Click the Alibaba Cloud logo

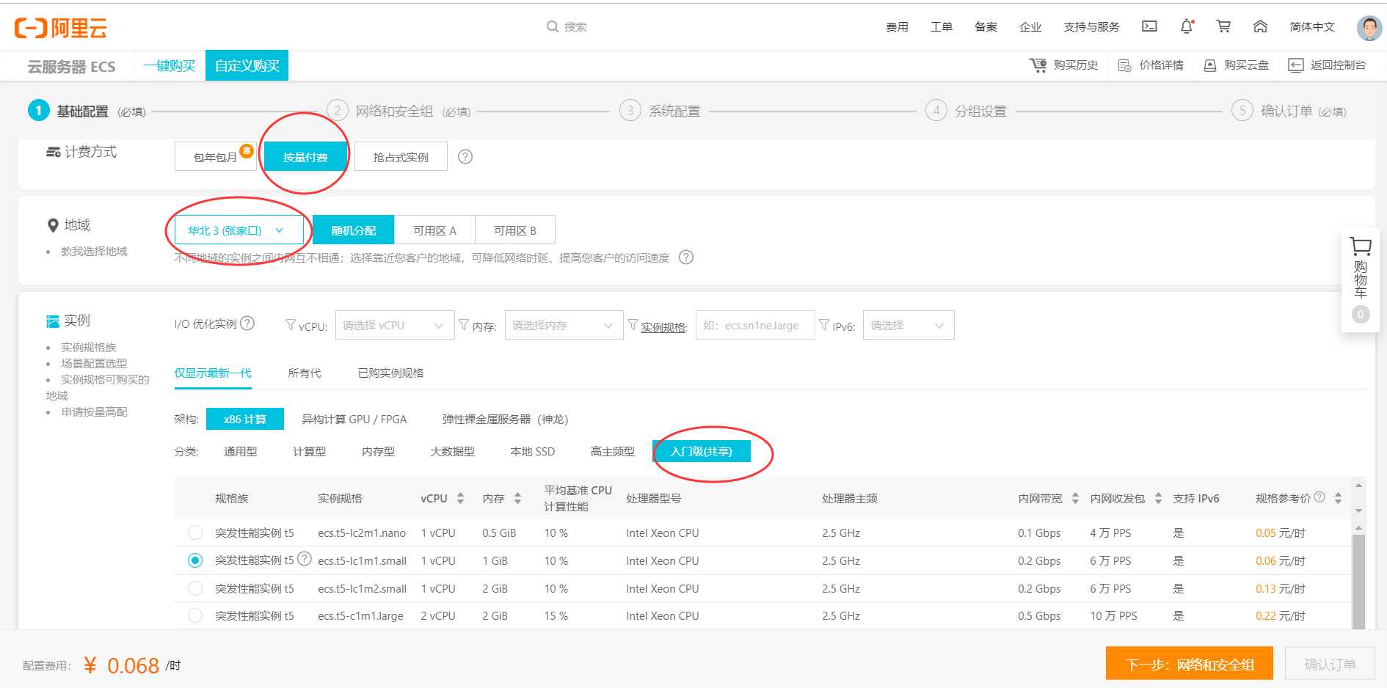[x=61, y=28]
